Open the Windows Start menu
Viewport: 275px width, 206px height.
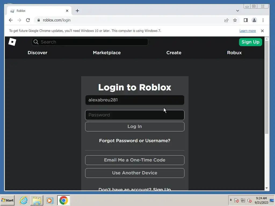click(x=7, y=200)
